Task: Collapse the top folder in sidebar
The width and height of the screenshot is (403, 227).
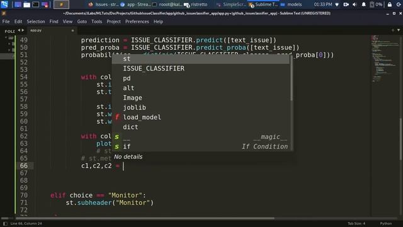Action: click(x=6, y=38)
